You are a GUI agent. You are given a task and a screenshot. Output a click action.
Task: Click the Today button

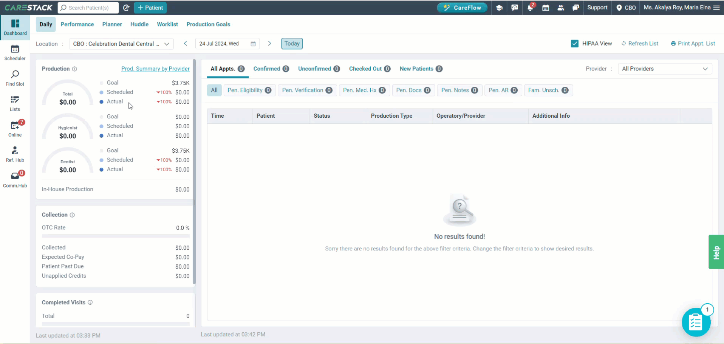(x=292, y=43)
